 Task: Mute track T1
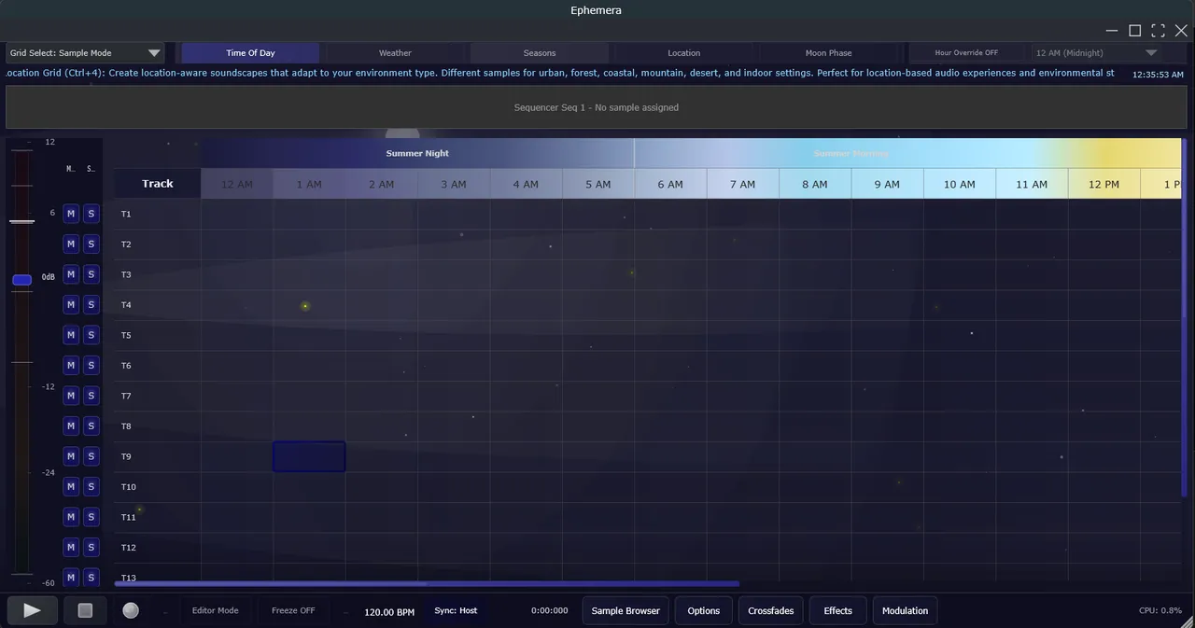[71, 214]
